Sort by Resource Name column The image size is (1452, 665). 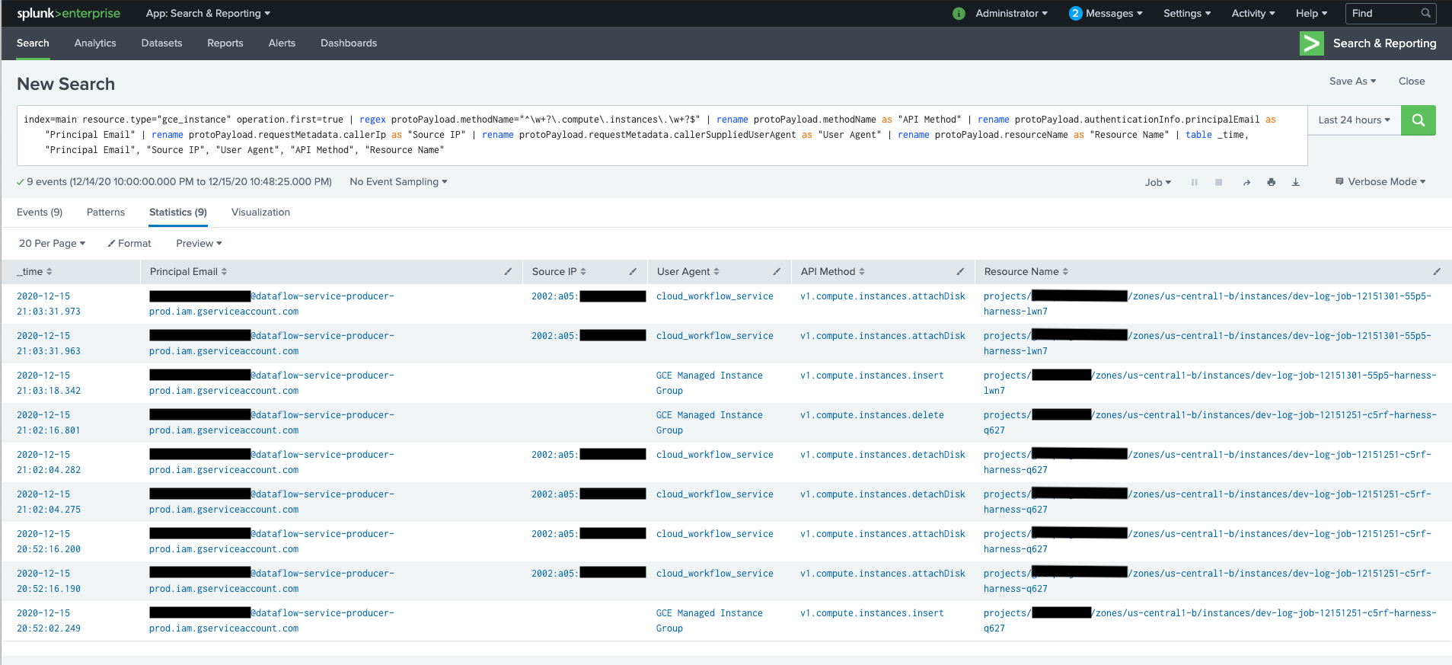click(1026, 272)
